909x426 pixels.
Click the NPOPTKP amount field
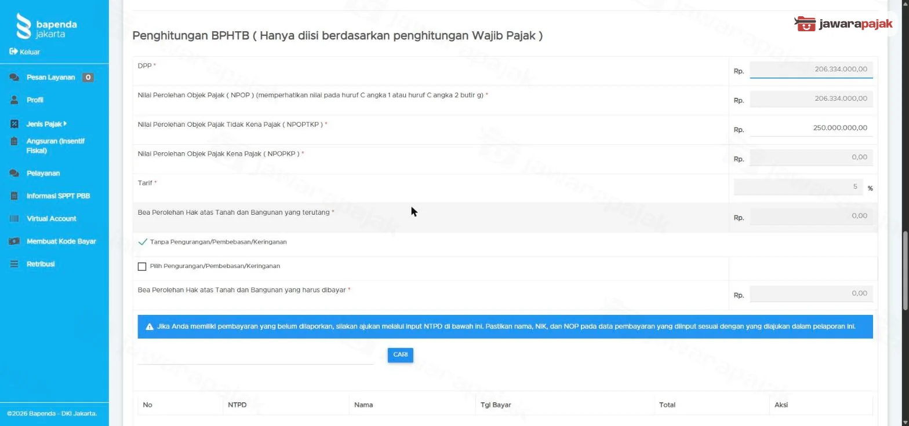(x=811, y=128)
